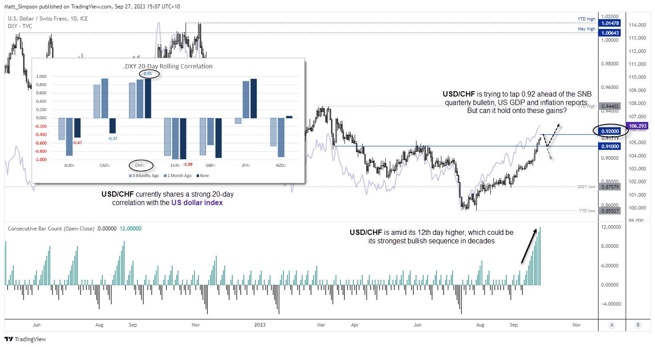
Task: Click the YTD low label on the chart
Action: [587, 210]
